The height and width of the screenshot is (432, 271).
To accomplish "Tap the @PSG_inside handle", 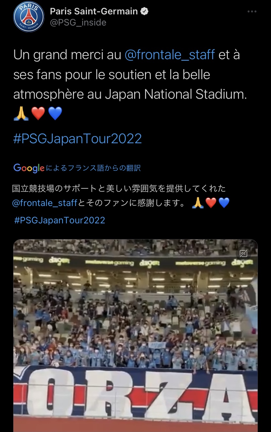I will click(78, 23).
